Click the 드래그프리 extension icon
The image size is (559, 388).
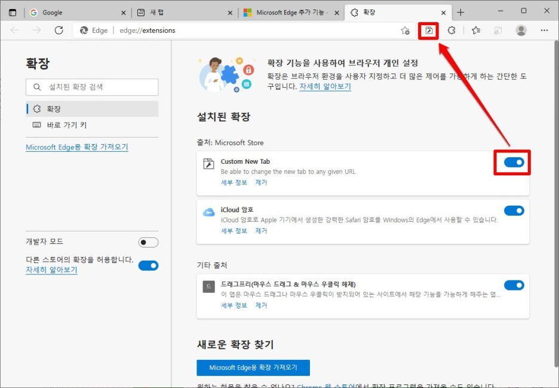[x=208, y=286]
